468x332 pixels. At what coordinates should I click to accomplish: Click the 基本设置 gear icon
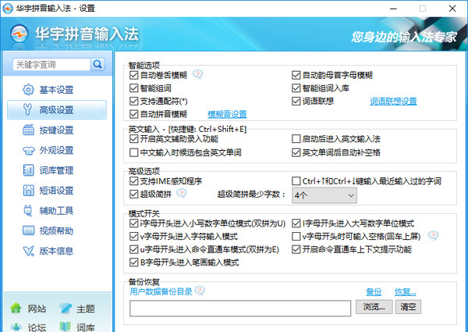point(28,90)
